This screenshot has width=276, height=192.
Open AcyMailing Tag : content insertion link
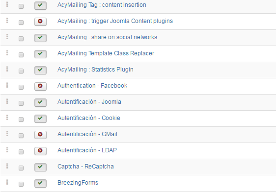pos(102,5)
